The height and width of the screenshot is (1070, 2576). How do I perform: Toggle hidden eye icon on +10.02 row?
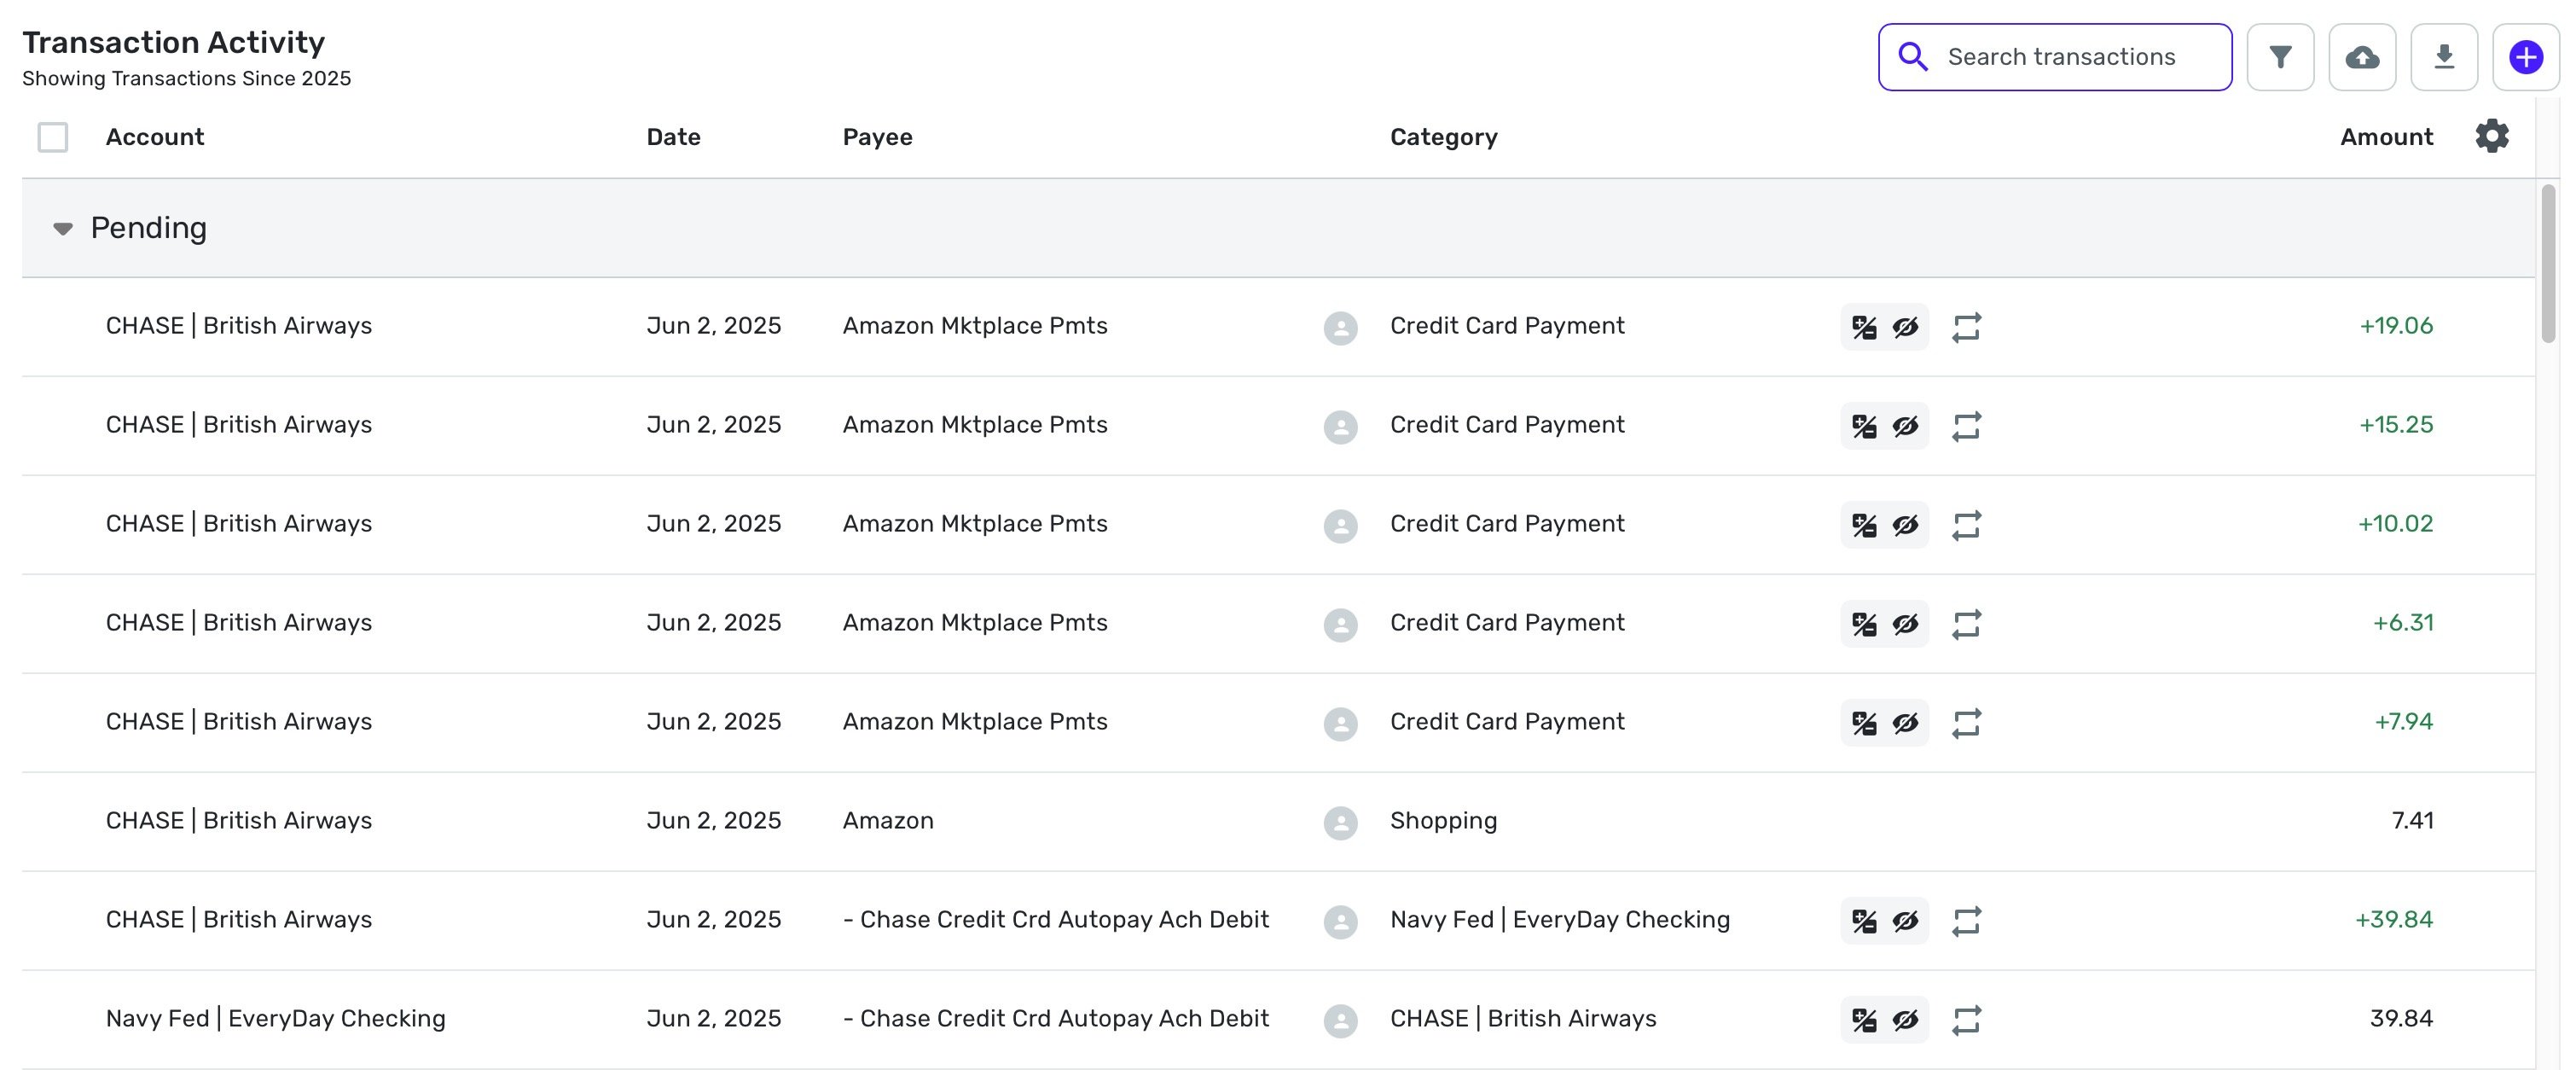click(x=1905, y=525)
